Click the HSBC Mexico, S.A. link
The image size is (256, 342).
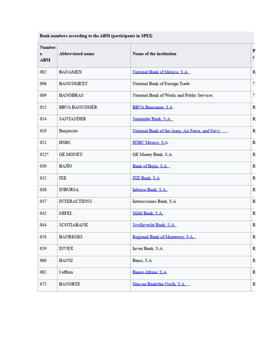[x=150, y=143]
